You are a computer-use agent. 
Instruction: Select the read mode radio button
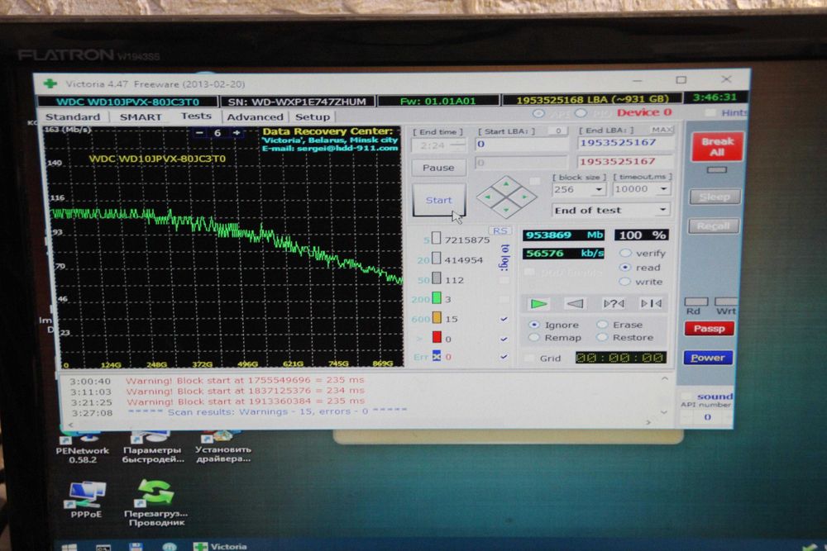click(625, 267)
